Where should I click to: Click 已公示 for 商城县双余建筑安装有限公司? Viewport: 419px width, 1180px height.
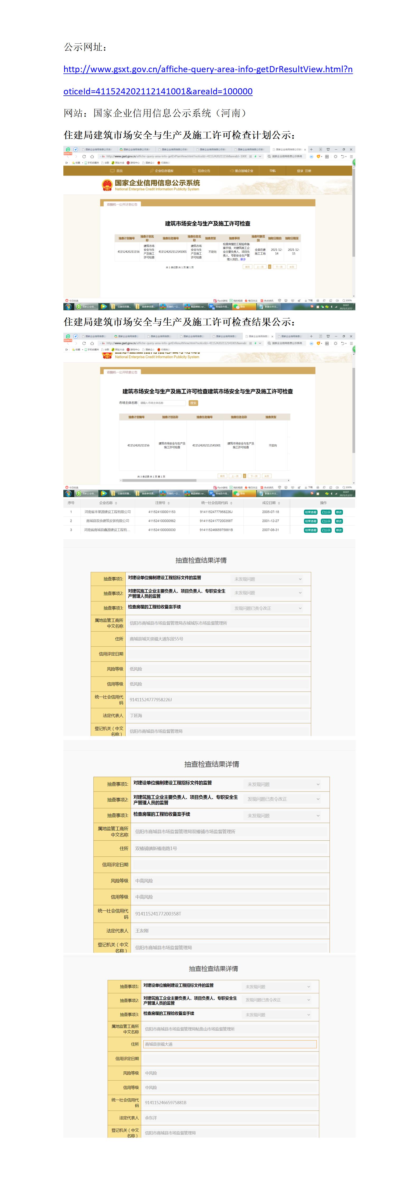pyautogui.click(x=326, y=521)
